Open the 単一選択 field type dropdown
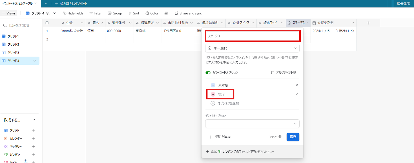This screenshot has height=163, width=414. [252, 48]
